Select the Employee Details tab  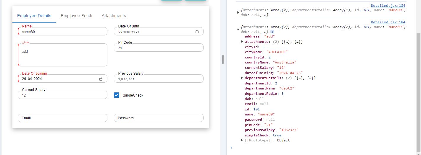pos(34,16)
